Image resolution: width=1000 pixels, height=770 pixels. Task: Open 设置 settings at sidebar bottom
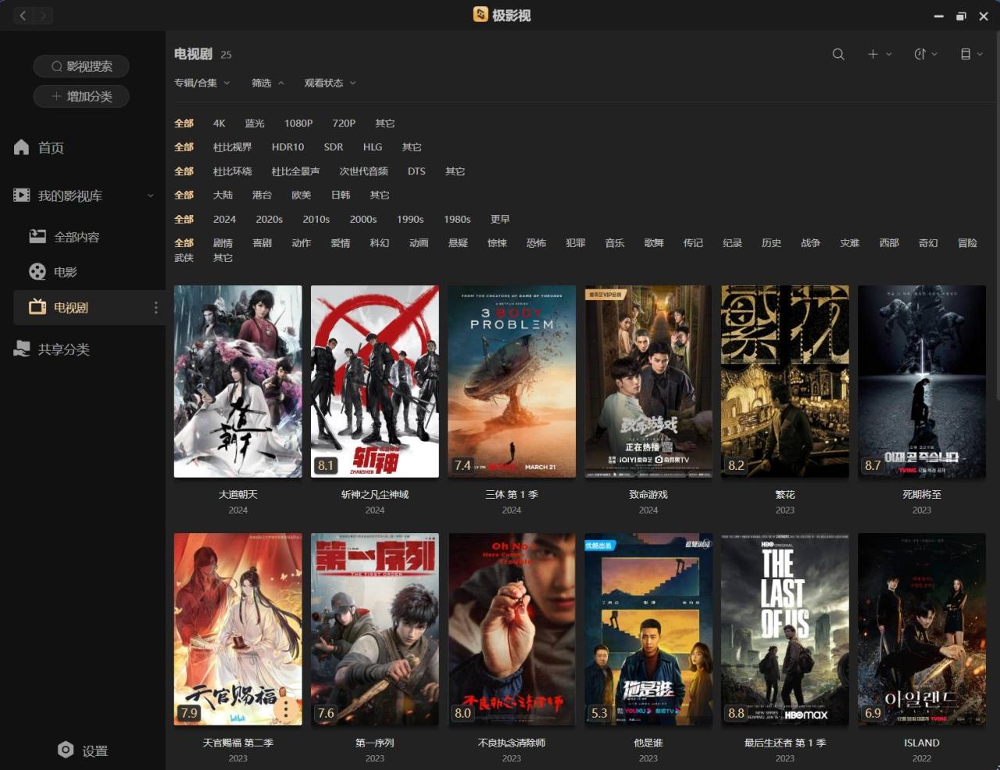pos(83,750)
